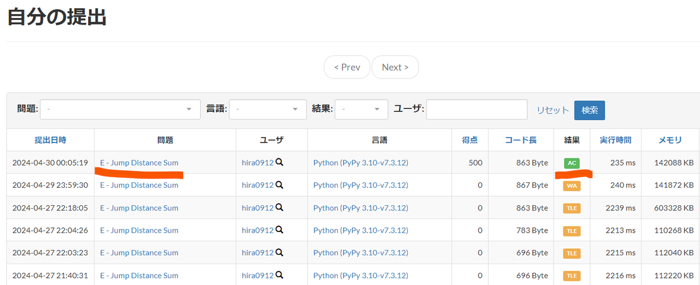Viewport: 700px width, 285px height.
Task: Click magnifier icon beside hira0912 in 21:40:31 row
Action: (x=279, y=275)
